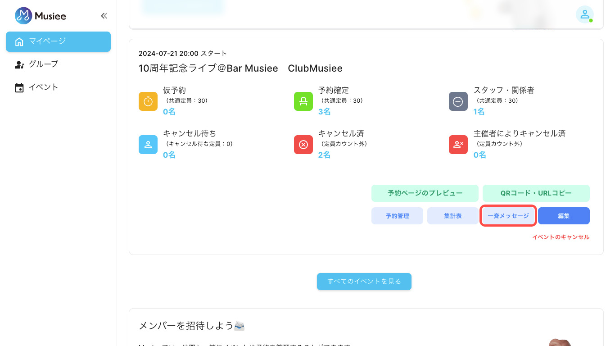Click the green confirmation icon next to 予約確定
This screenshot has width=615, height=346.
click(303, 101)
